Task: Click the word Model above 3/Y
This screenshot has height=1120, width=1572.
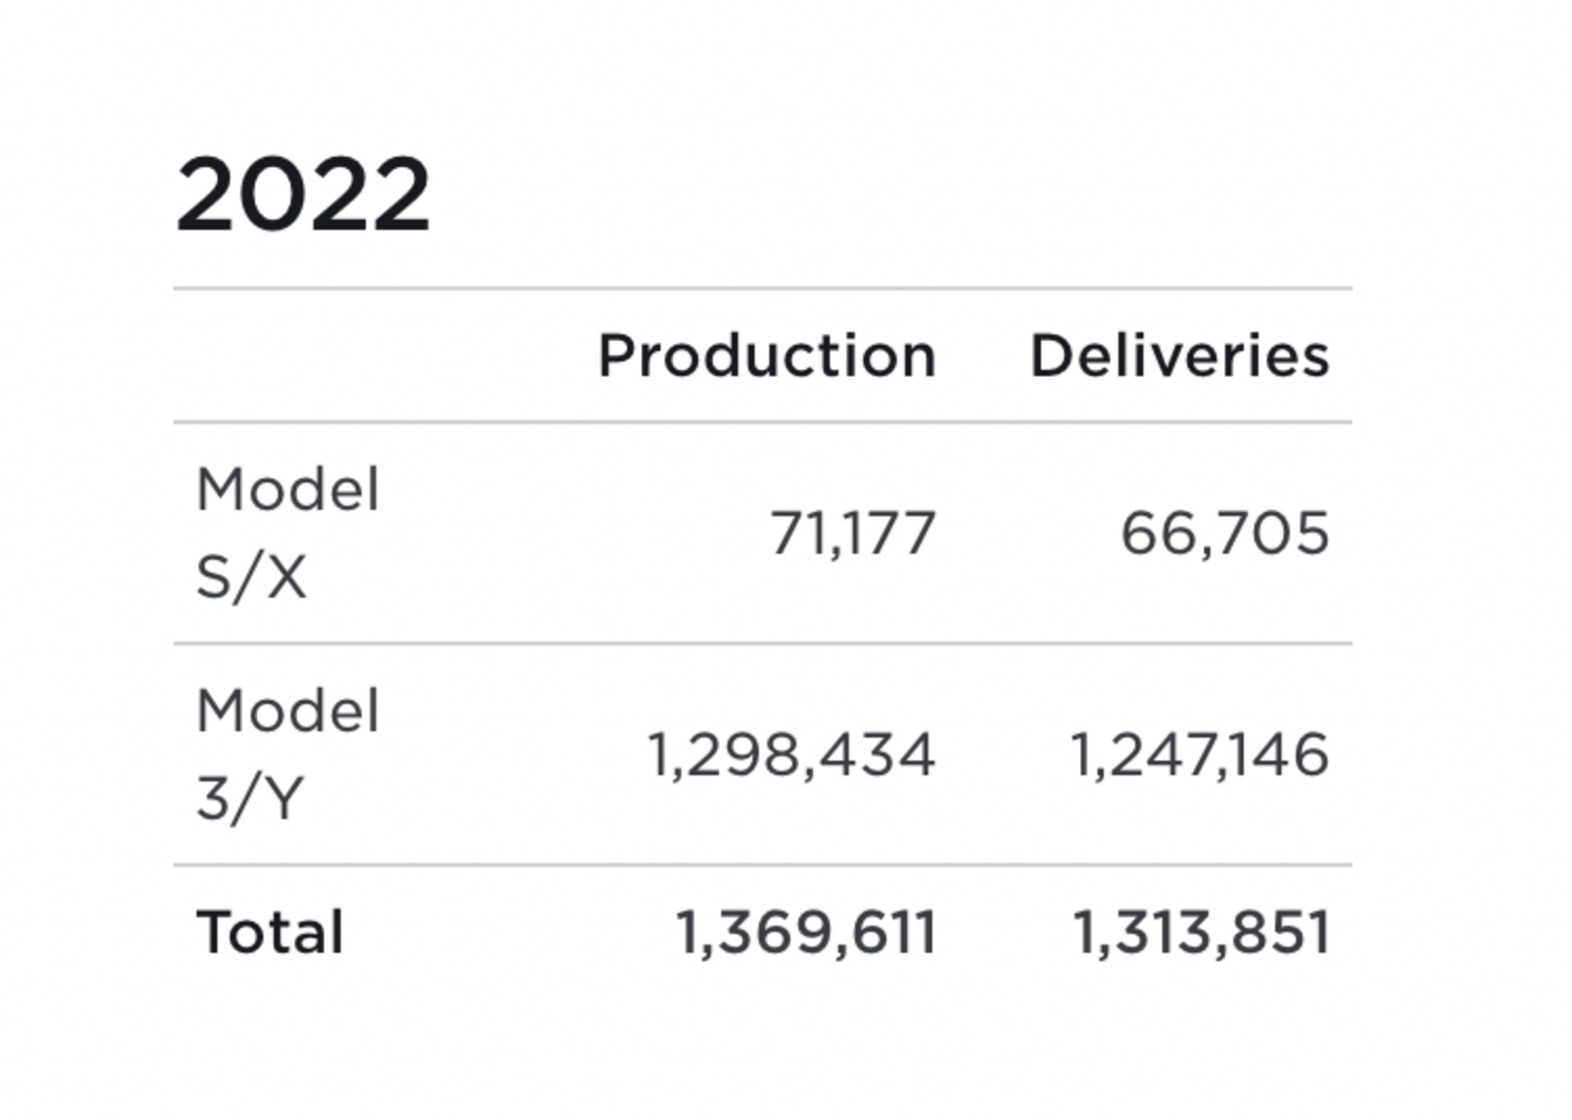Action: pyautogui.click(x=288, y=710)
